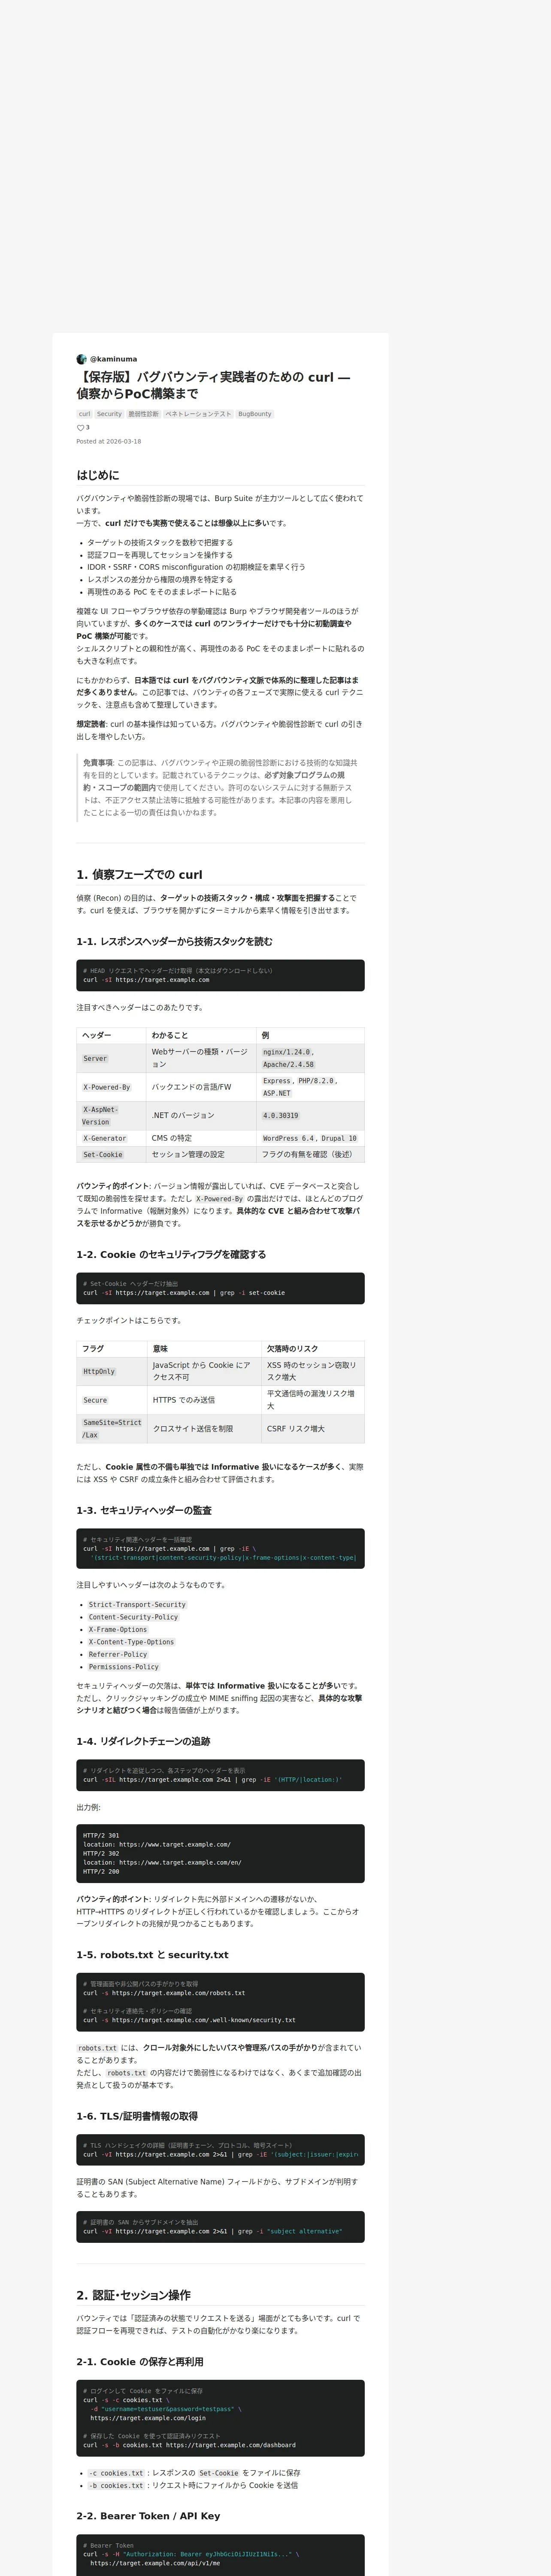Click the curl -sI https://target.example.com code block
This screenshot has width=551, height=2576.
point(220,975)
